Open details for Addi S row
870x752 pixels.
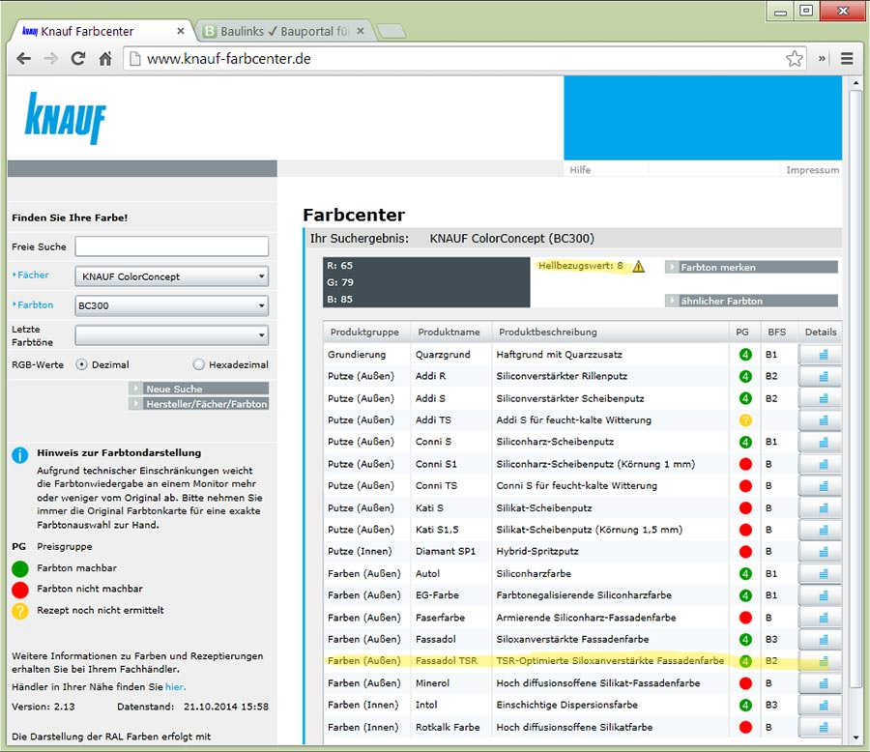[820, 398]
